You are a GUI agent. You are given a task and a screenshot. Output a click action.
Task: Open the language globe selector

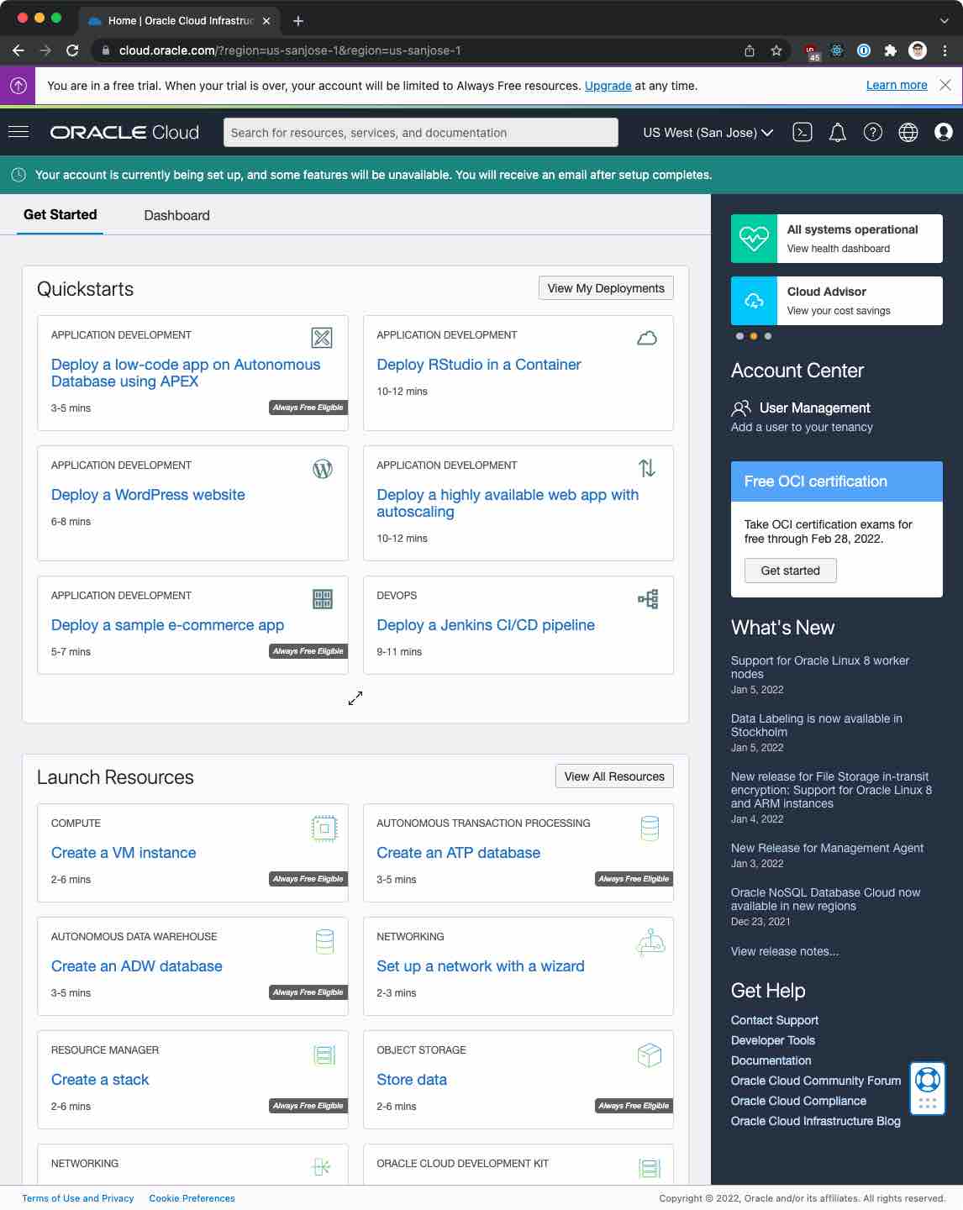(908, 132)
